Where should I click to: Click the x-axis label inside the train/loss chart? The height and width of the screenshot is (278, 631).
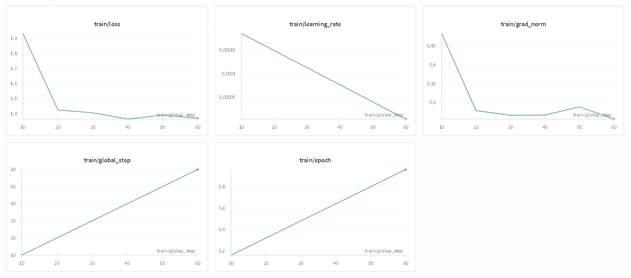176,115
